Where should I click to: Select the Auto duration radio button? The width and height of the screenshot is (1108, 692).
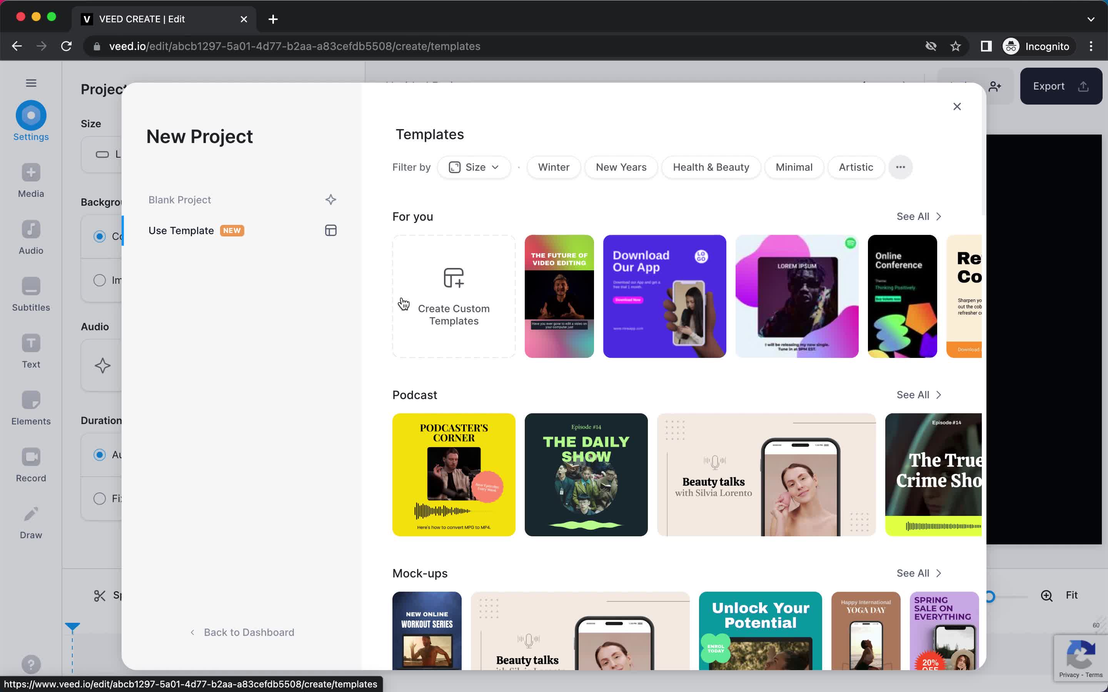tap(99, 454)
